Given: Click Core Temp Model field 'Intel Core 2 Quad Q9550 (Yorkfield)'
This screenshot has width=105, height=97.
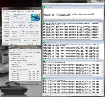Looking at the screenshot, I should tap(28, 57).
